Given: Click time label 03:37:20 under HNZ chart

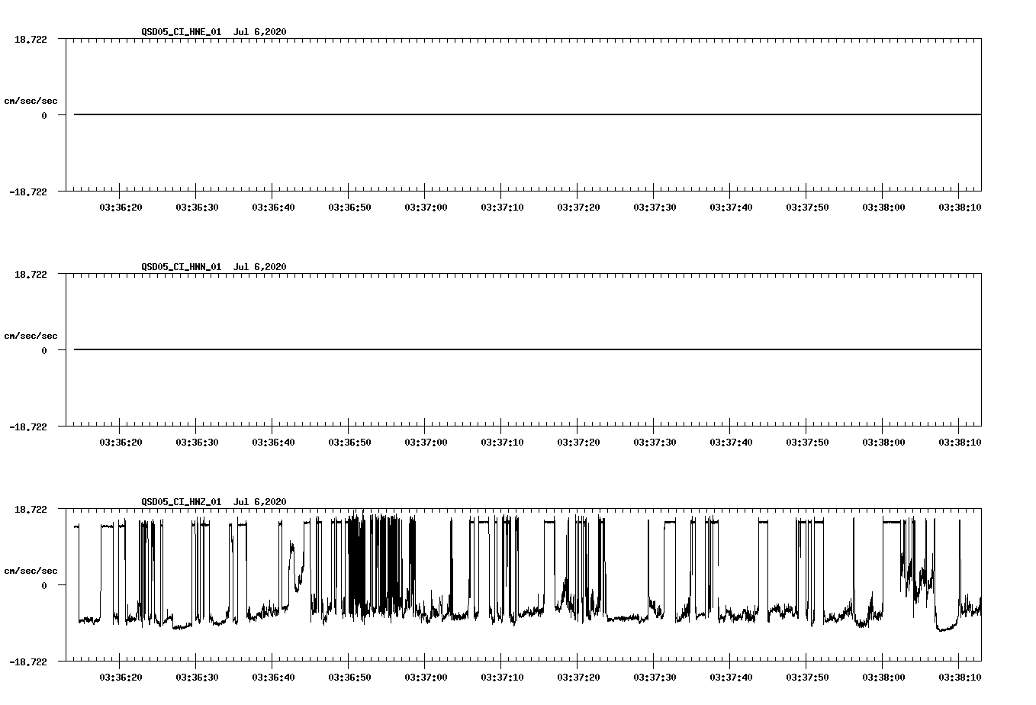Looking at the screenshot, I should [x=578, y=678].
